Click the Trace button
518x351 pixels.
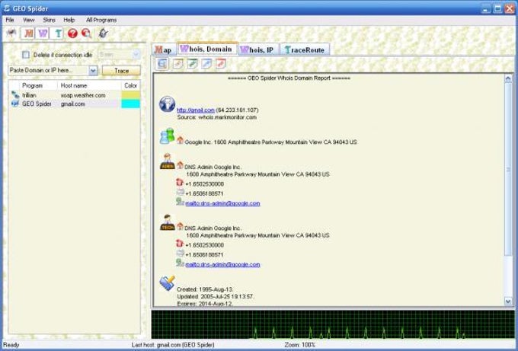coord(121,70)
